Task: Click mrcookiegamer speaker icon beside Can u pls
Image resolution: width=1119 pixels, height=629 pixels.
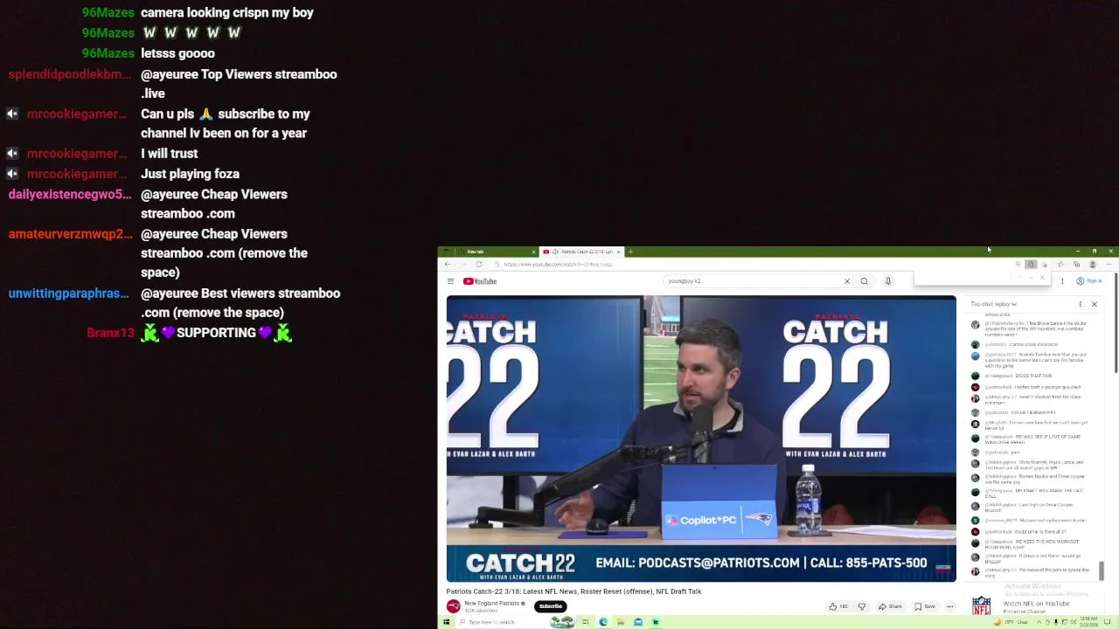Action: [12, 114]
